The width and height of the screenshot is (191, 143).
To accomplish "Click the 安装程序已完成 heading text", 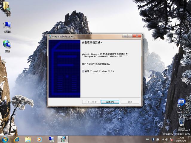I will pyautogui.click(x=92, y=43).
